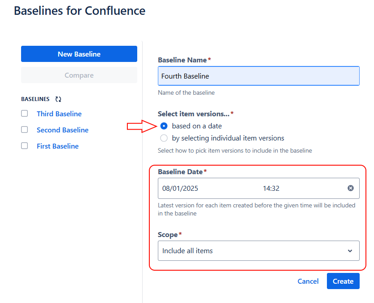
Task: Click the Baseline Name input field
Action: (258, 76)
